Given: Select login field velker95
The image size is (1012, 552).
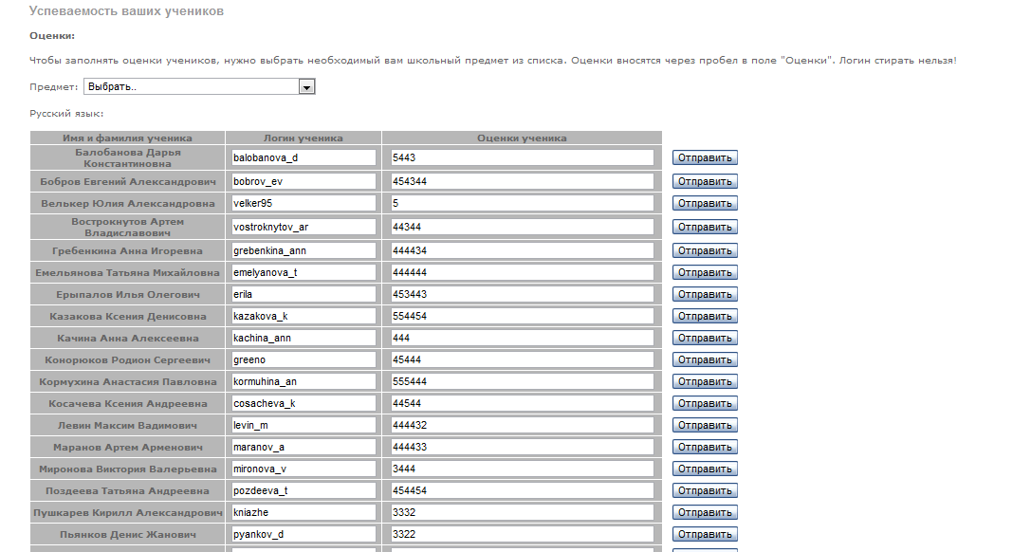Looking at the screenshot, I should click(x=303, y=203).
